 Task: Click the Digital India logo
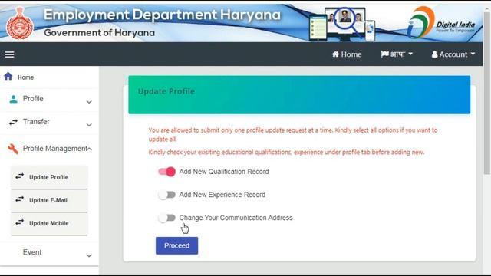pos(442,22)
